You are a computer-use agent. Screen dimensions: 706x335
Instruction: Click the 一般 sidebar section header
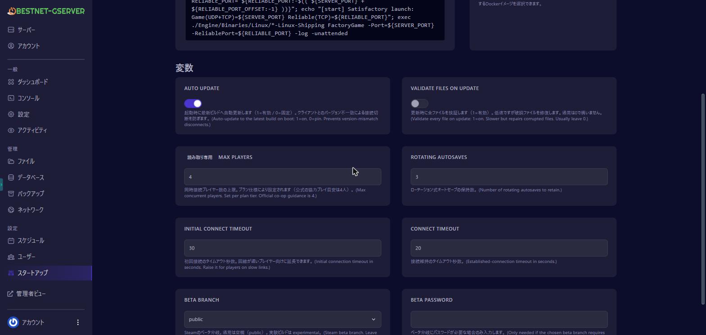pos(13,69)
